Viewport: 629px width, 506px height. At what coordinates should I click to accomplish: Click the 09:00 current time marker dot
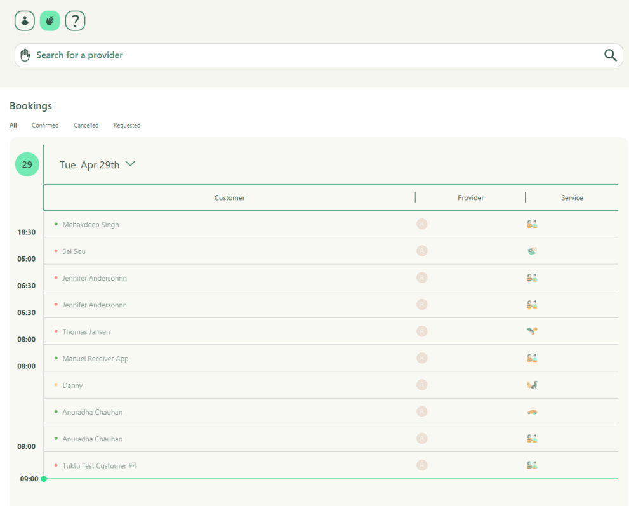coord(44,479)
